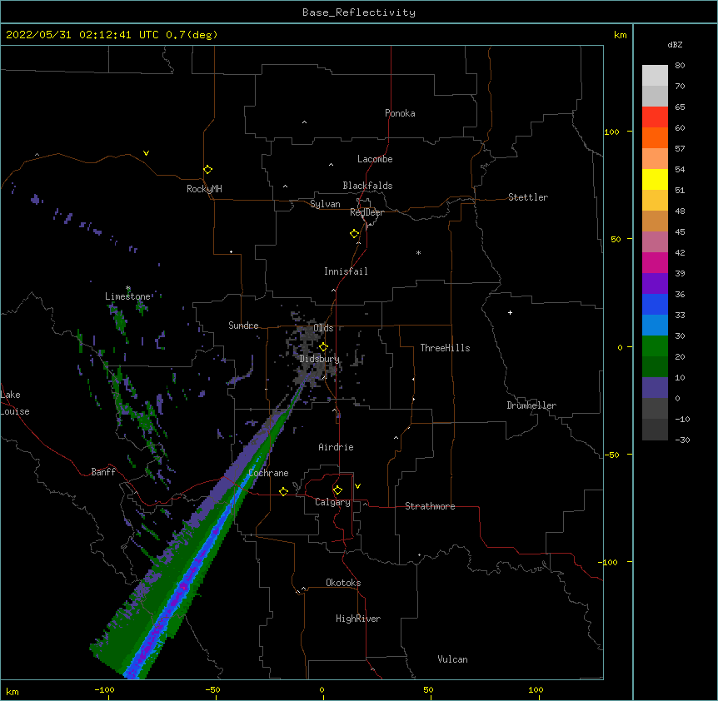
Task: Click the magenta 39 dBZ legend swatch
Action: [655, 262]
